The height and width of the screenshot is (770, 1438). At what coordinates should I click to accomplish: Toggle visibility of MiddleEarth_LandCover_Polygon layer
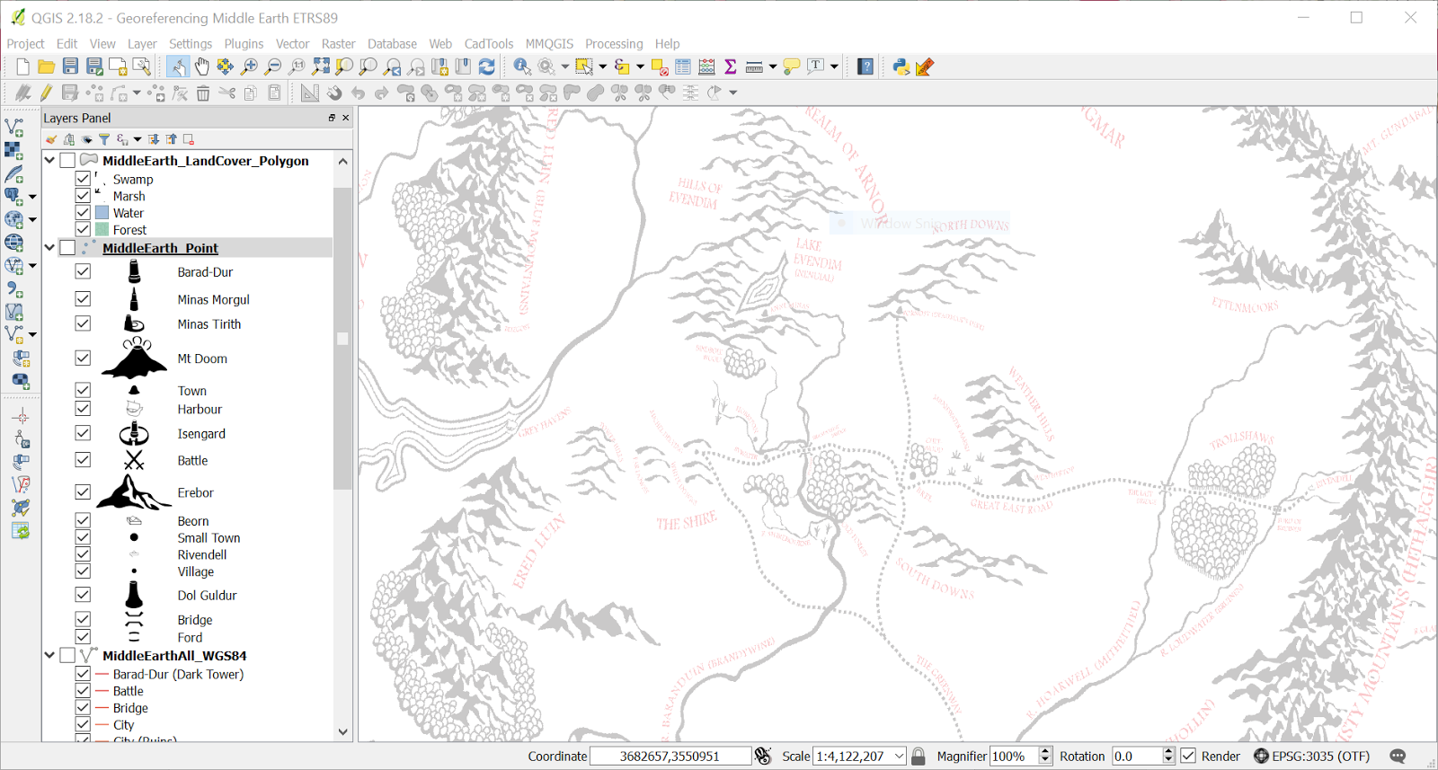coord(67,161)
